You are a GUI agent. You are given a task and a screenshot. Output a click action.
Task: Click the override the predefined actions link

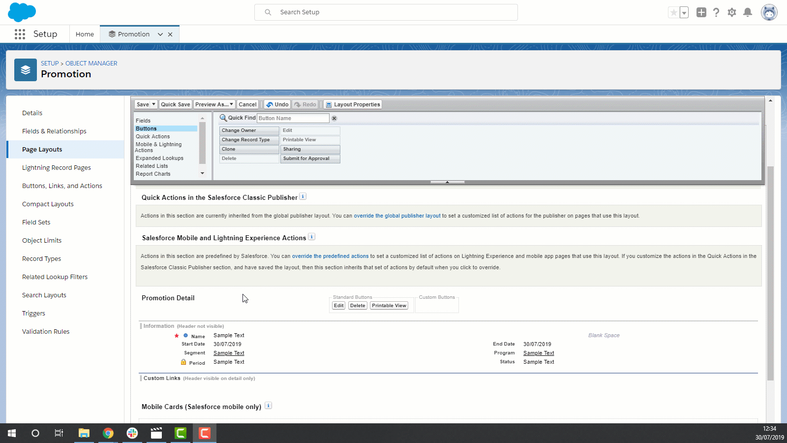330,256
